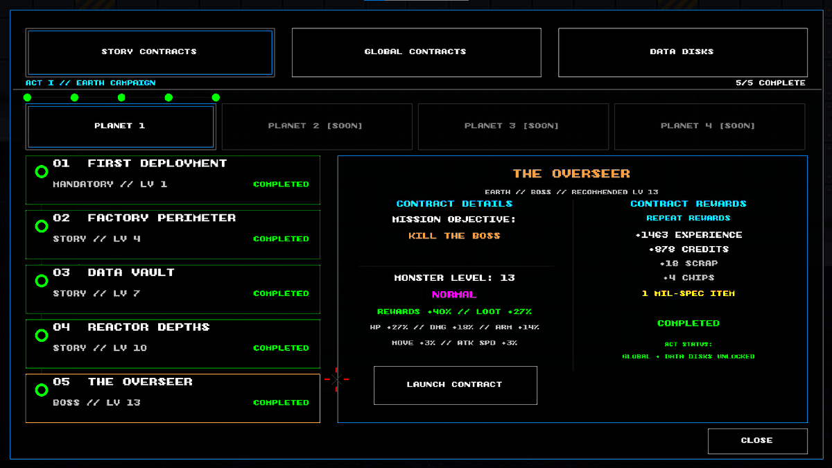Click the first campaign progress dot

(x=28, y=98)
